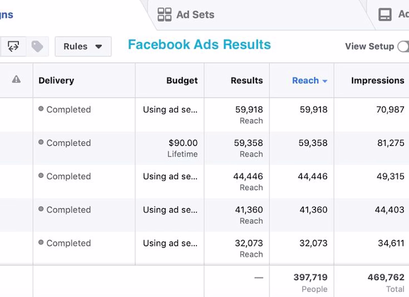Click the tag label icon
409x297 pixels.
pyautogui.click(x=37, y=47)
